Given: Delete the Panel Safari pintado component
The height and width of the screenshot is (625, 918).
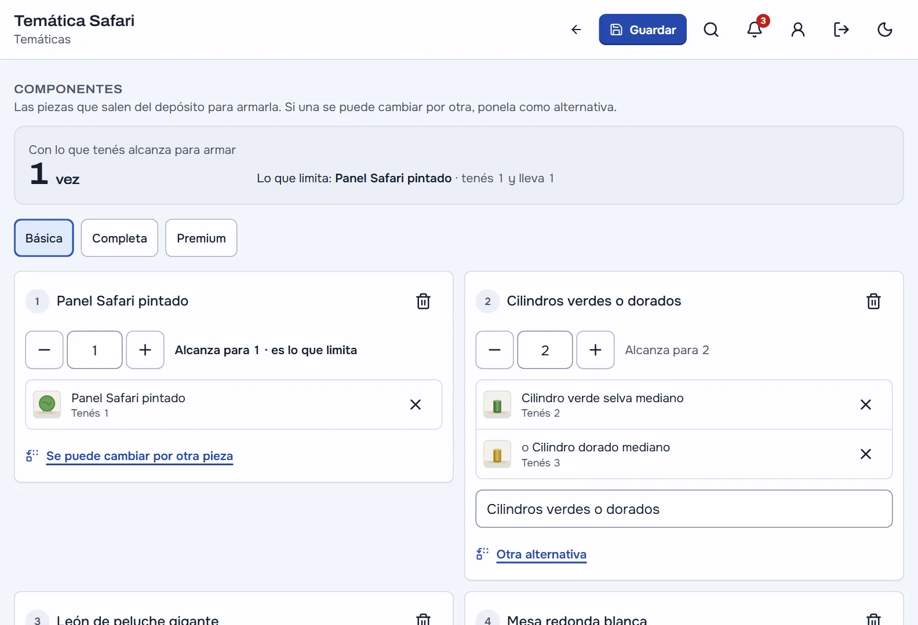Looking at the screenshot, I should coord(424,301).
